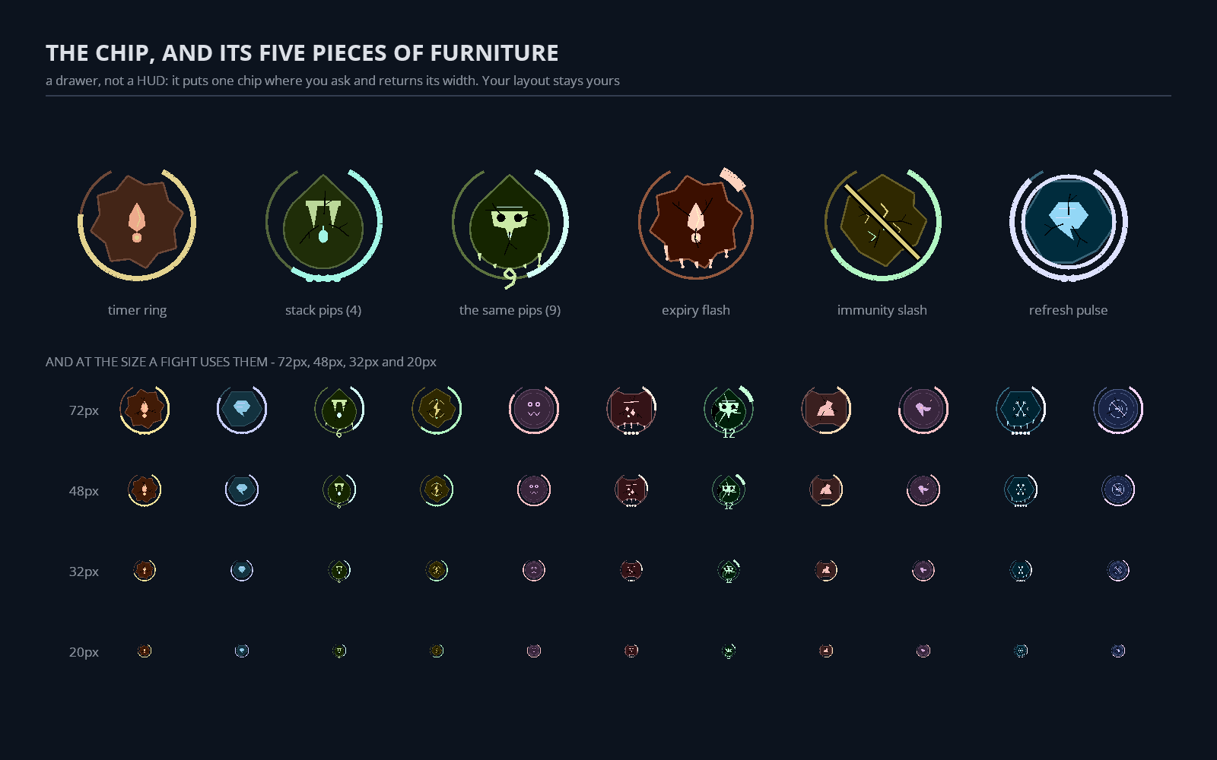Click the page title heading

pos(302,53)
